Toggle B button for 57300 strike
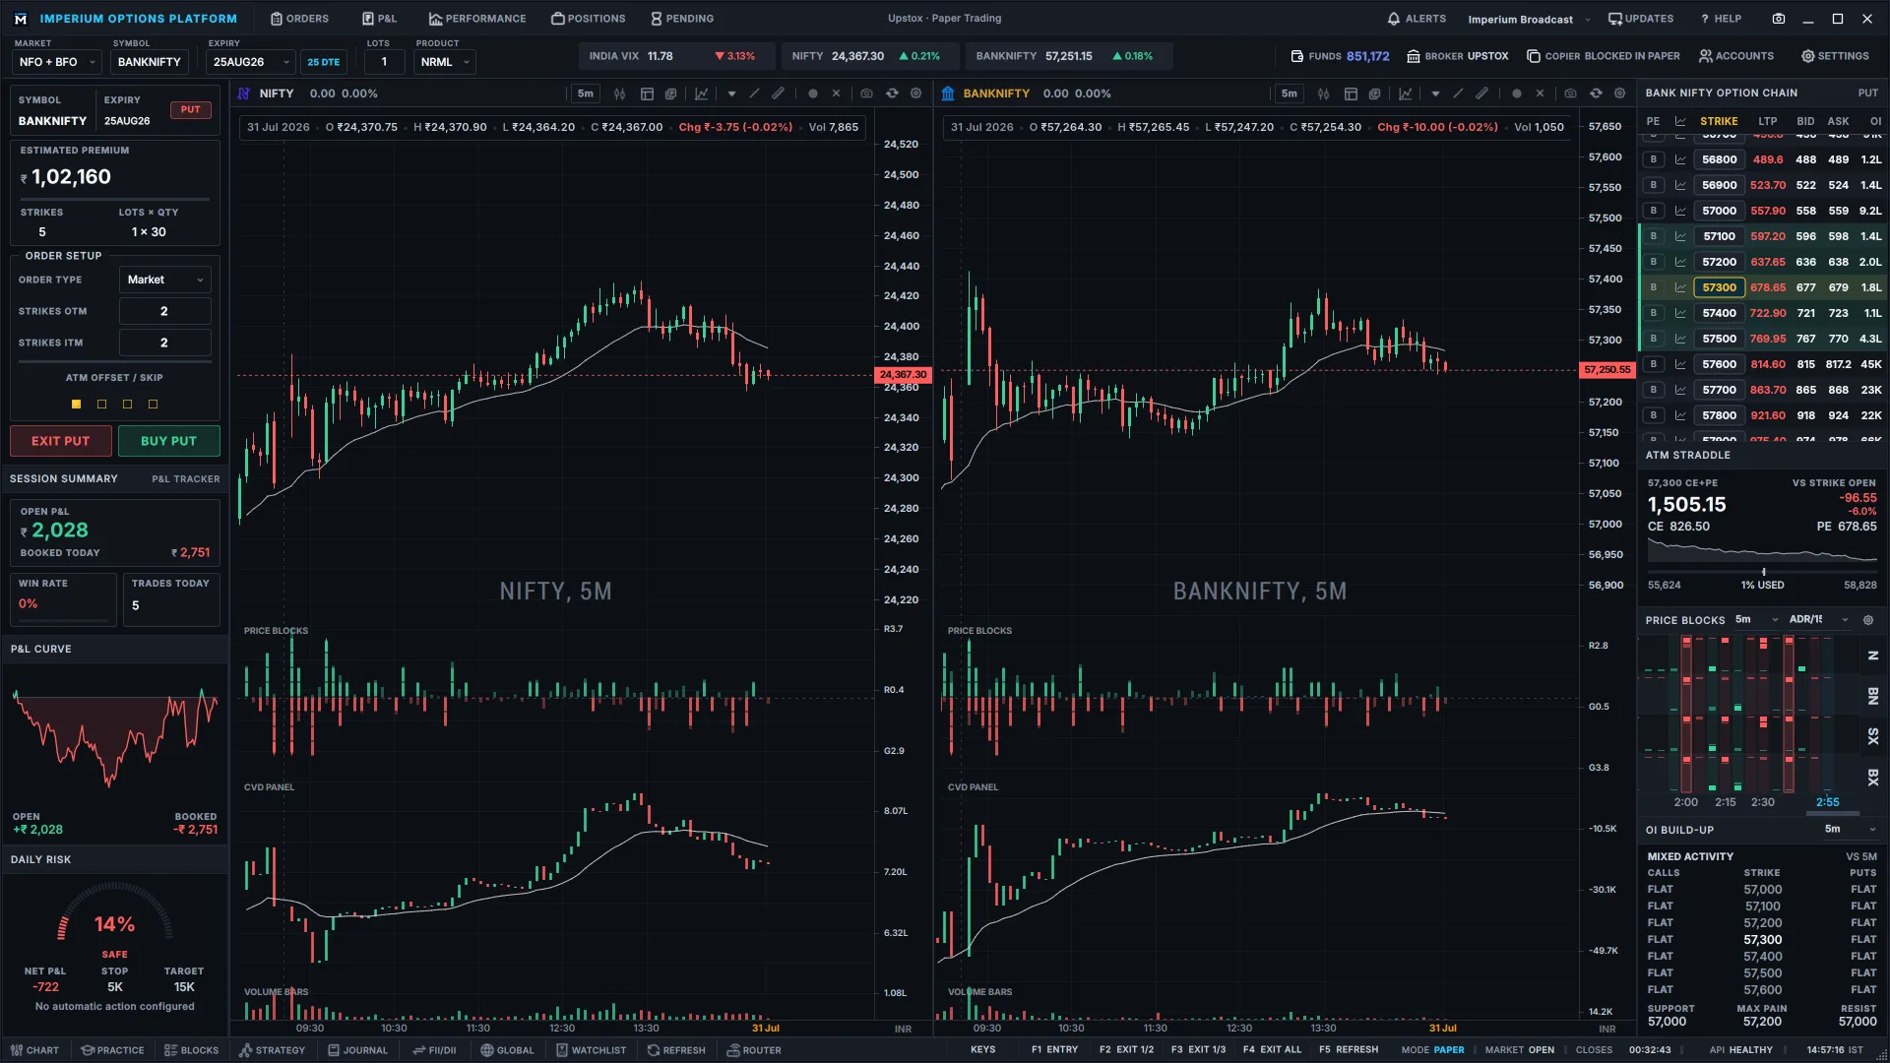This screenshot has width=1890, height=1063. [1654, 287]
